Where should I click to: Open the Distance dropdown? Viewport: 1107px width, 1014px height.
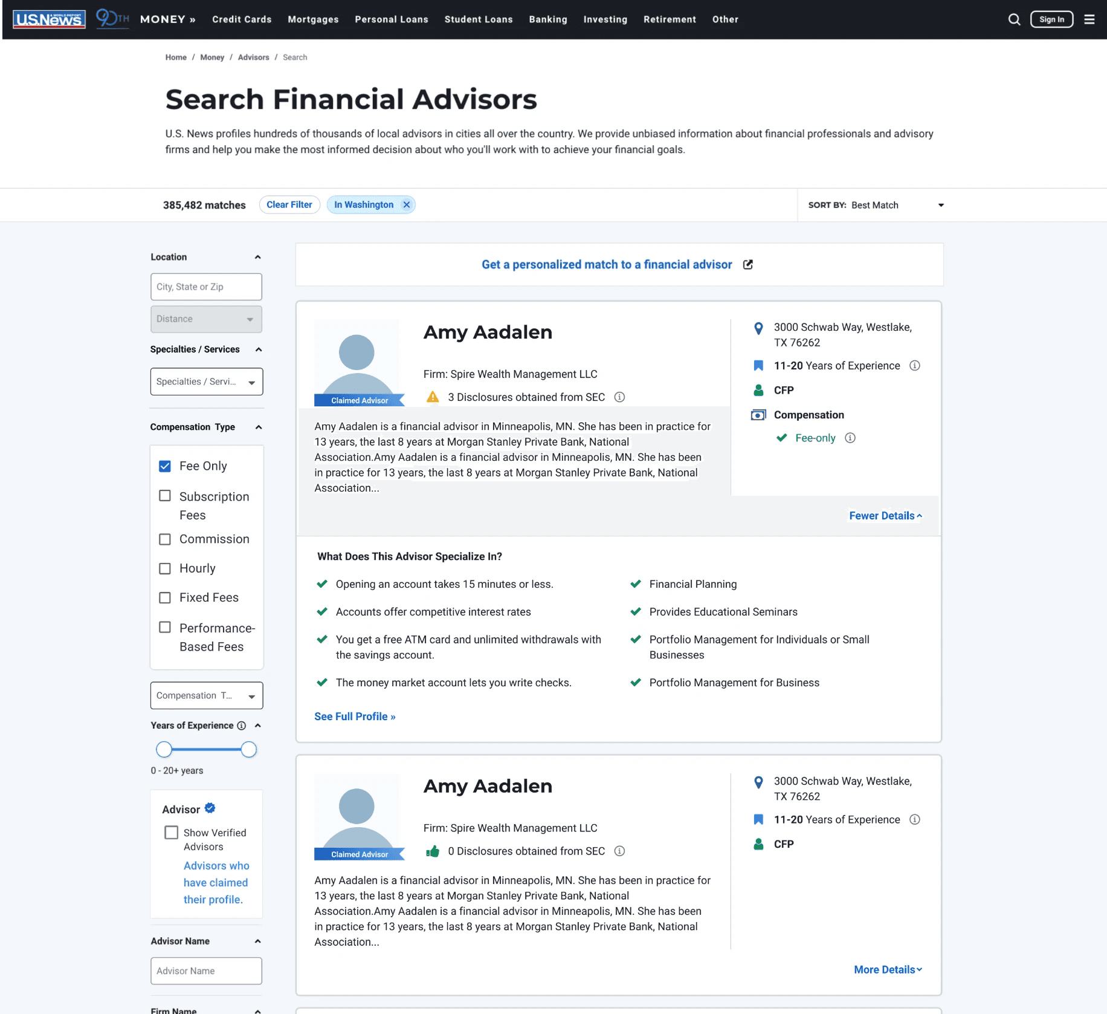206,319
